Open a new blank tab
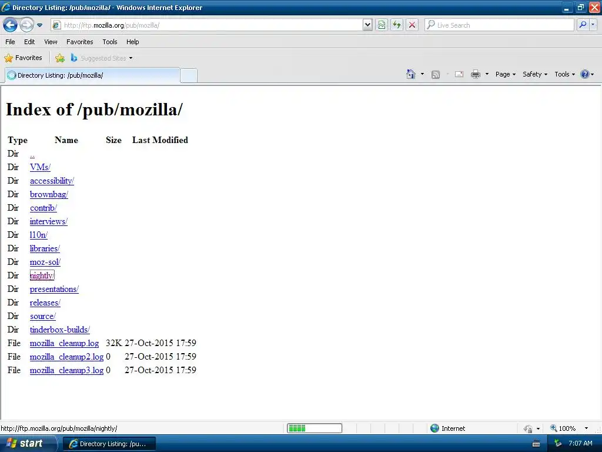This screenshot has height=452, width=602. click(x=189, y=76)
